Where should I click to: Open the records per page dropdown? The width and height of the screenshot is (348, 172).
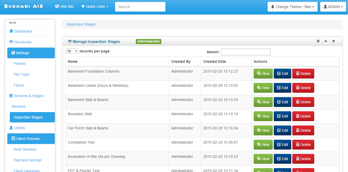point(72,51)
